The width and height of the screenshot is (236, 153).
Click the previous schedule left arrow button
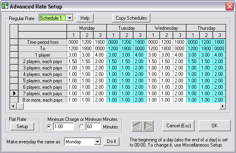tap(137, 126)
